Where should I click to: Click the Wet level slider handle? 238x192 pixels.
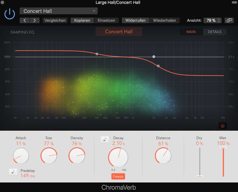(223, 147)
